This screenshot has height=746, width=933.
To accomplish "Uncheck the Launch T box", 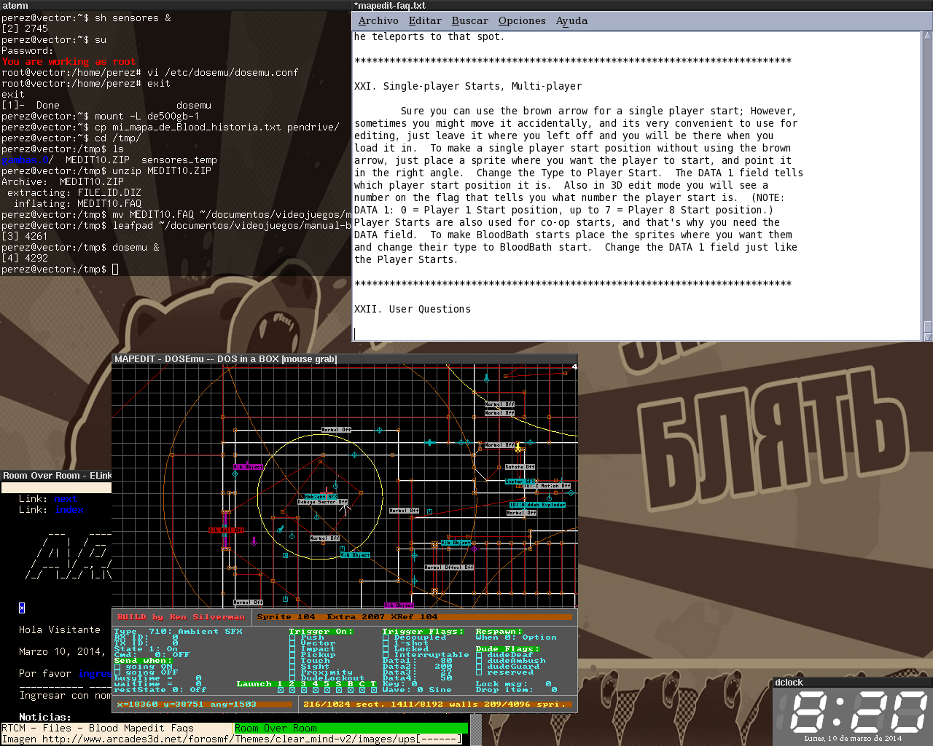I will pos(374,690).
